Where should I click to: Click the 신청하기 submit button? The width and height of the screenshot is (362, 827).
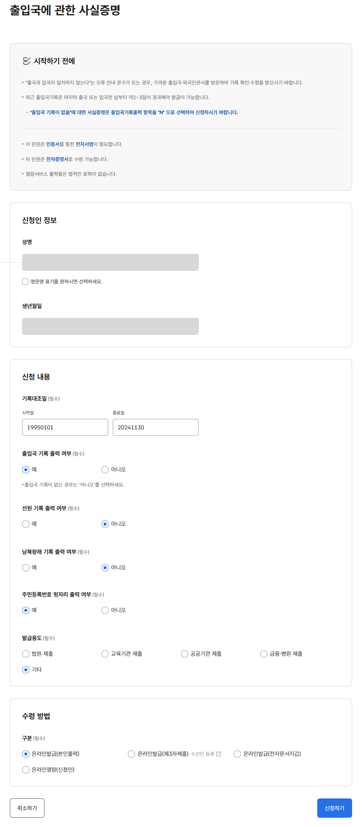(334, 808)
